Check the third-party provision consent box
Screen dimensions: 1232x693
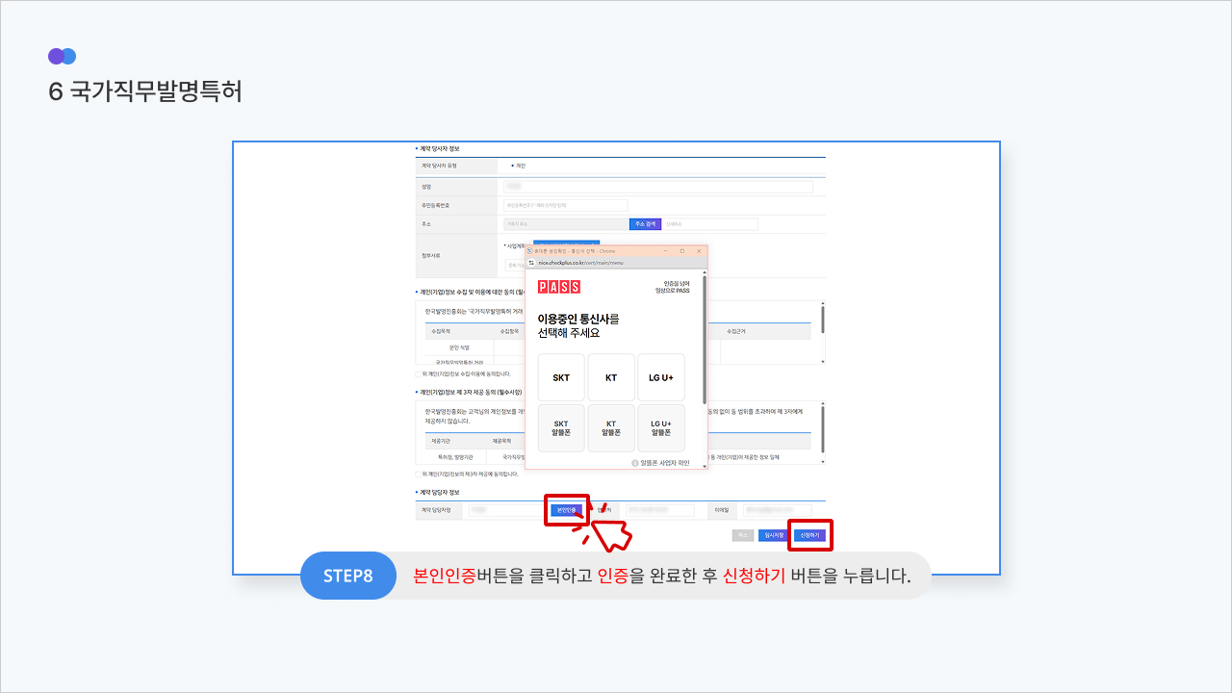point(418,474)
